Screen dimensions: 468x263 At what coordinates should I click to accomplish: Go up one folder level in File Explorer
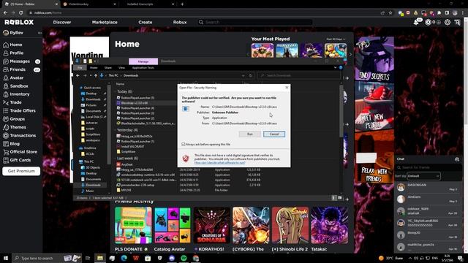pos(96,75)
